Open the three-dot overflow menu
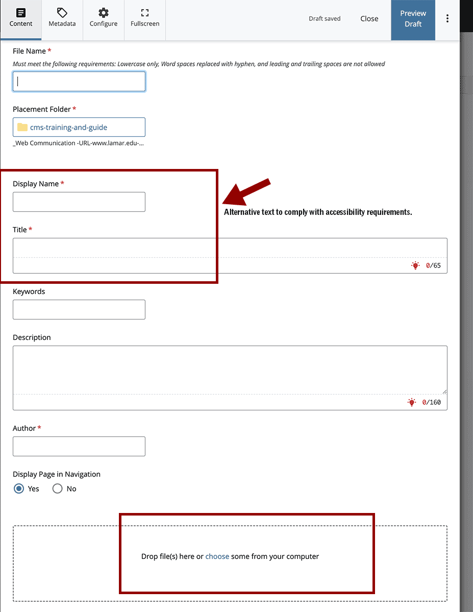The width and height of the screenshot is (473, 612). [447, 18]
